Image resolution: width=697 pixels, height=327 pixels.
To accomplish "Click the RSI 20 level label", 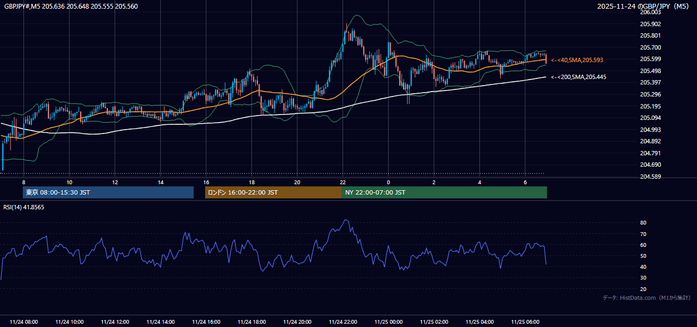I will point(644,289).
